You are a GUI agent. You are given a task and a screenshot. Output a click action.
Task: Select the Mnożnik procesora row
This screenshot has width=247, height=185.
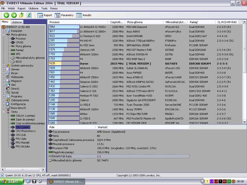click(x=119, y=144)
